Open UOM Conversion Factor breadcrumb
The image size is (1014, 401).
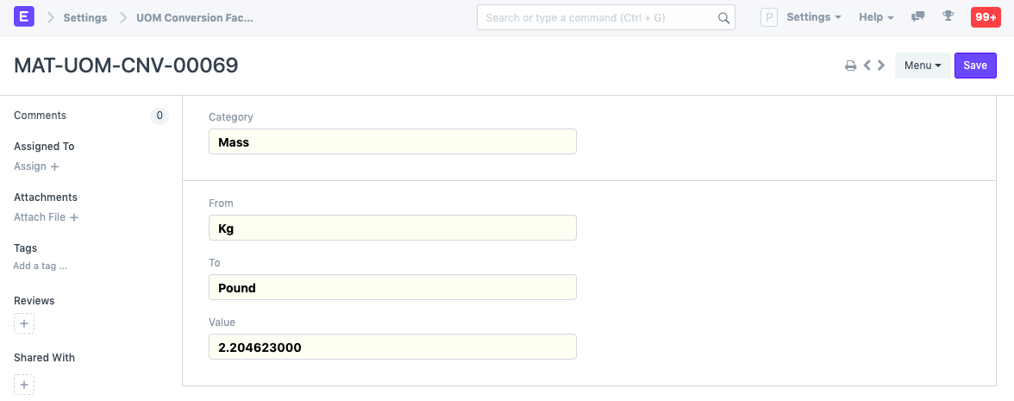(x=195, y=17)
